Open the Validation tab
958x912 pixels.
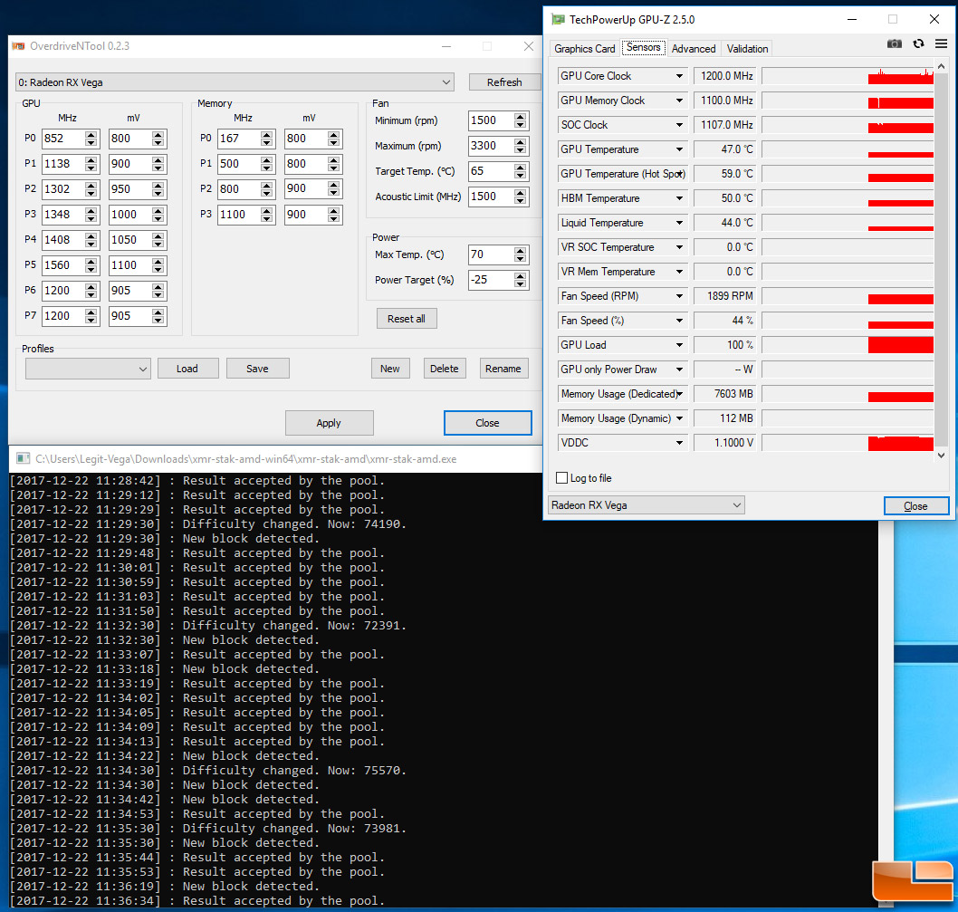[x=747, y=48]
